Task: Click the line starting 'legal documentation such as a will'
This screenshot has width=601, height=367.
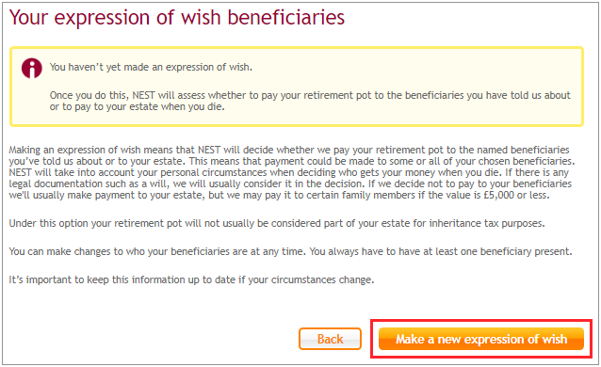Action: coord(290,183)
